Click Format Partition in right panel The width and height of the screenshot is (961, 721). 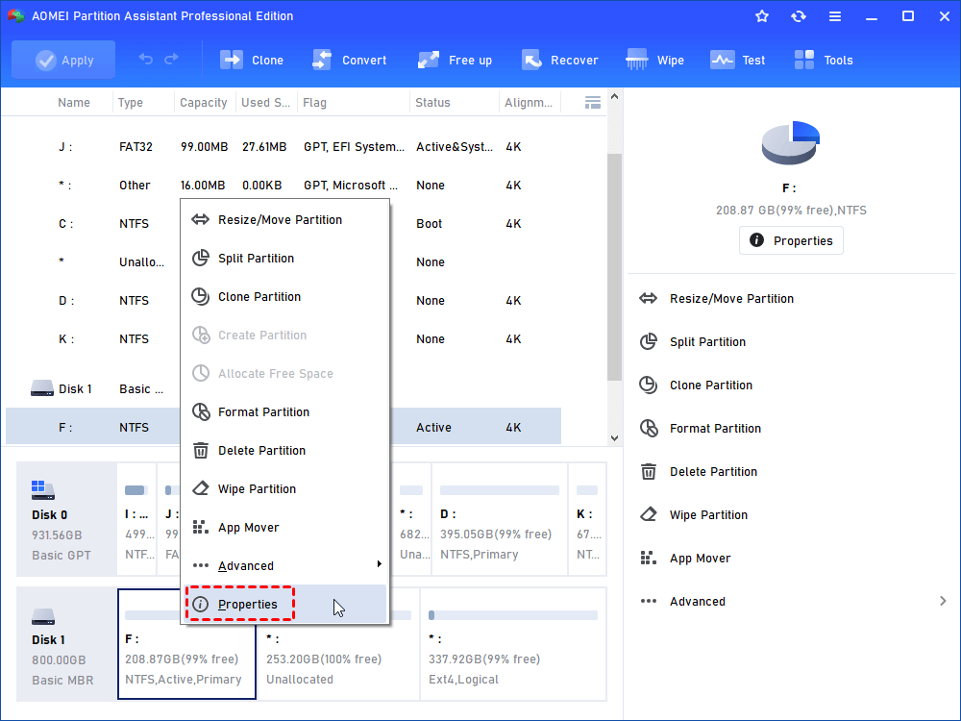point(715,429)
